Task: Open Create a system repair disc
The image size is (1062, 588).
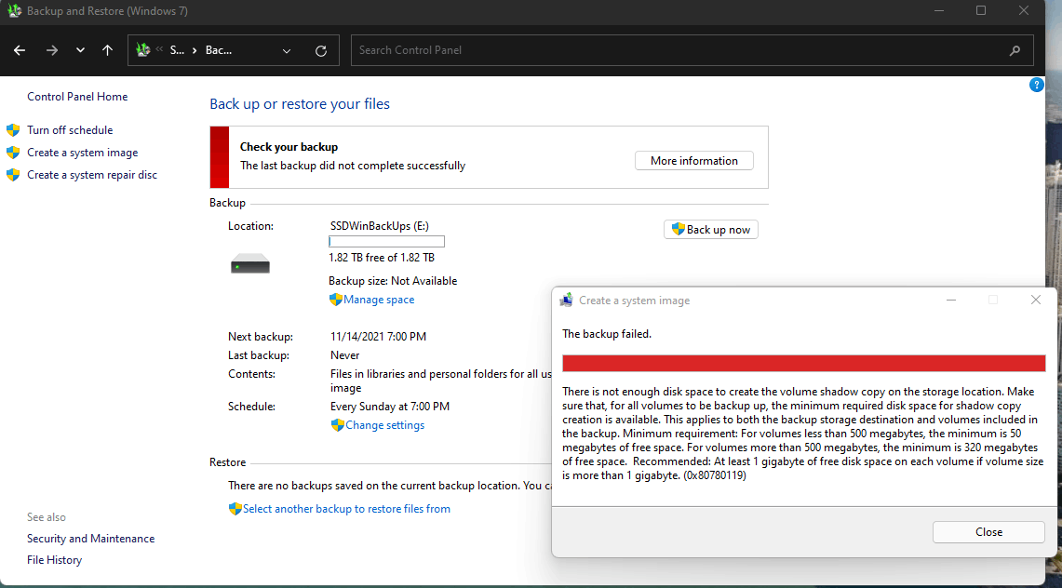Action: tap(92, 175)
